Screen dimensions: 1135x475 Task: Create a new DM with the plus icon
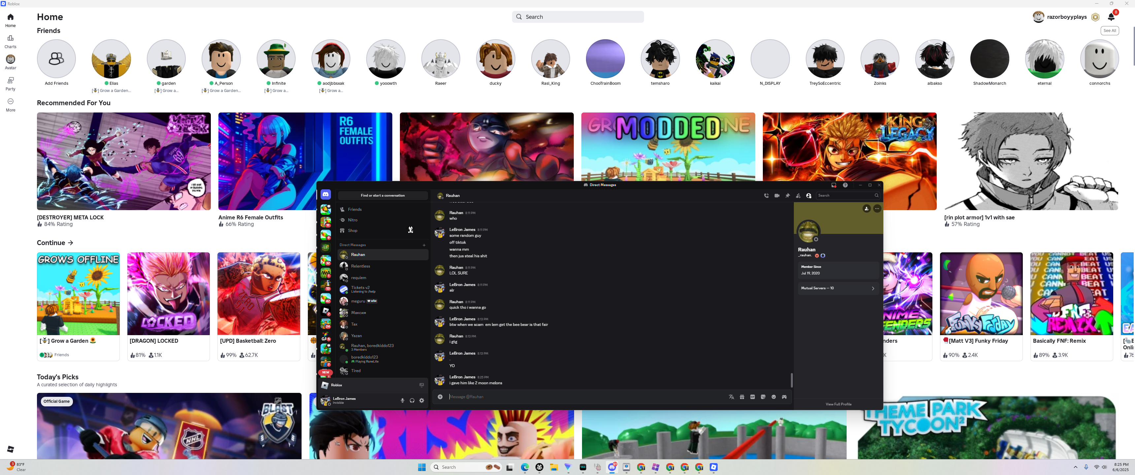pos(424,245)
